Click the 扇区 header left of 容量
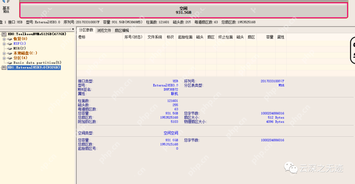The image size is (355, 184). [251, 37]
